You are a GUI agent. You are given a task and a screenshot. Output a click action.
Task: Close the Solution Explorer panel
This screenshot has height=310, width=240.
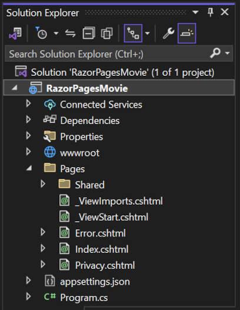point(225,12)
